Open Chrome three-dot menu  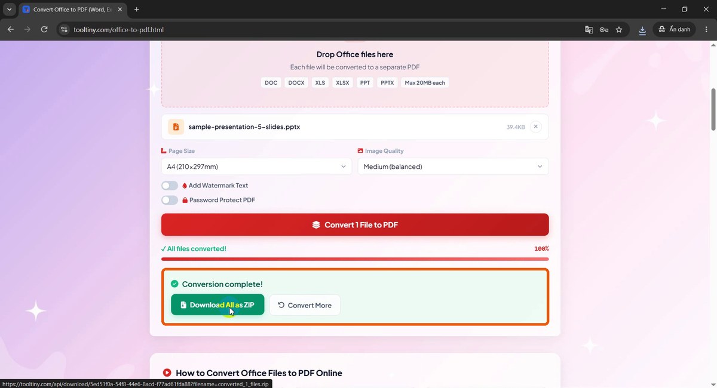[706, 29]
